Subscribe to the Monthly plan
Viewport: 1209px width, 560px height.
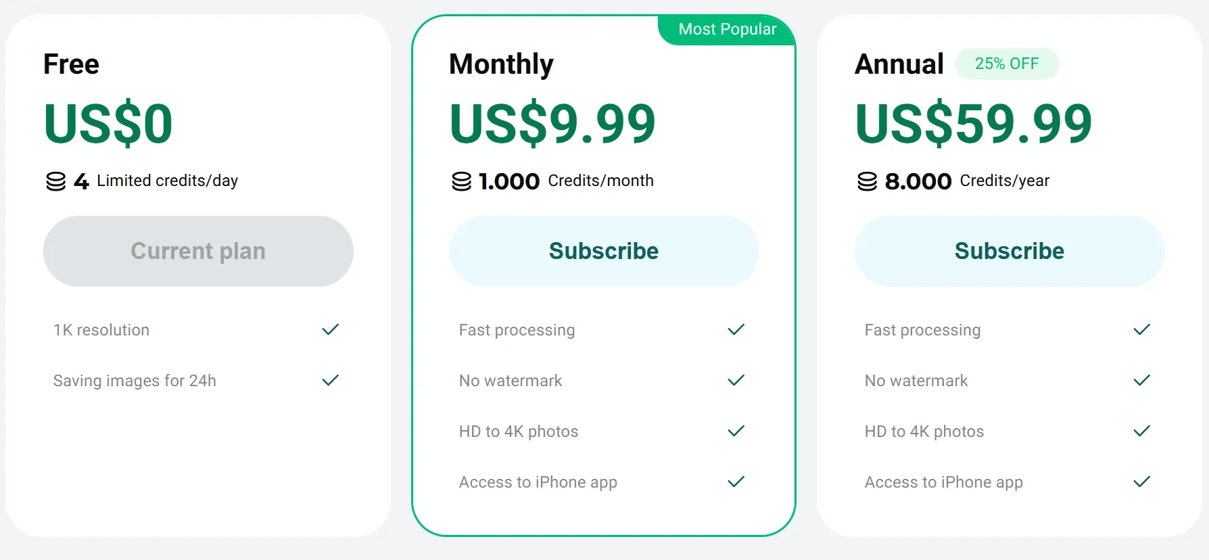coord(604,251)
